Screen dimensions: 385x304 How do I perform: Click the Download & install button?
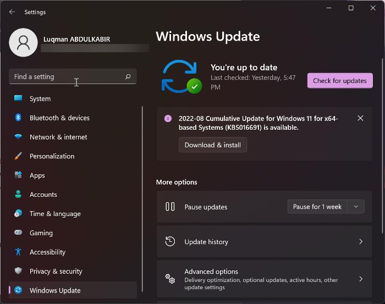tap(213, 145)
